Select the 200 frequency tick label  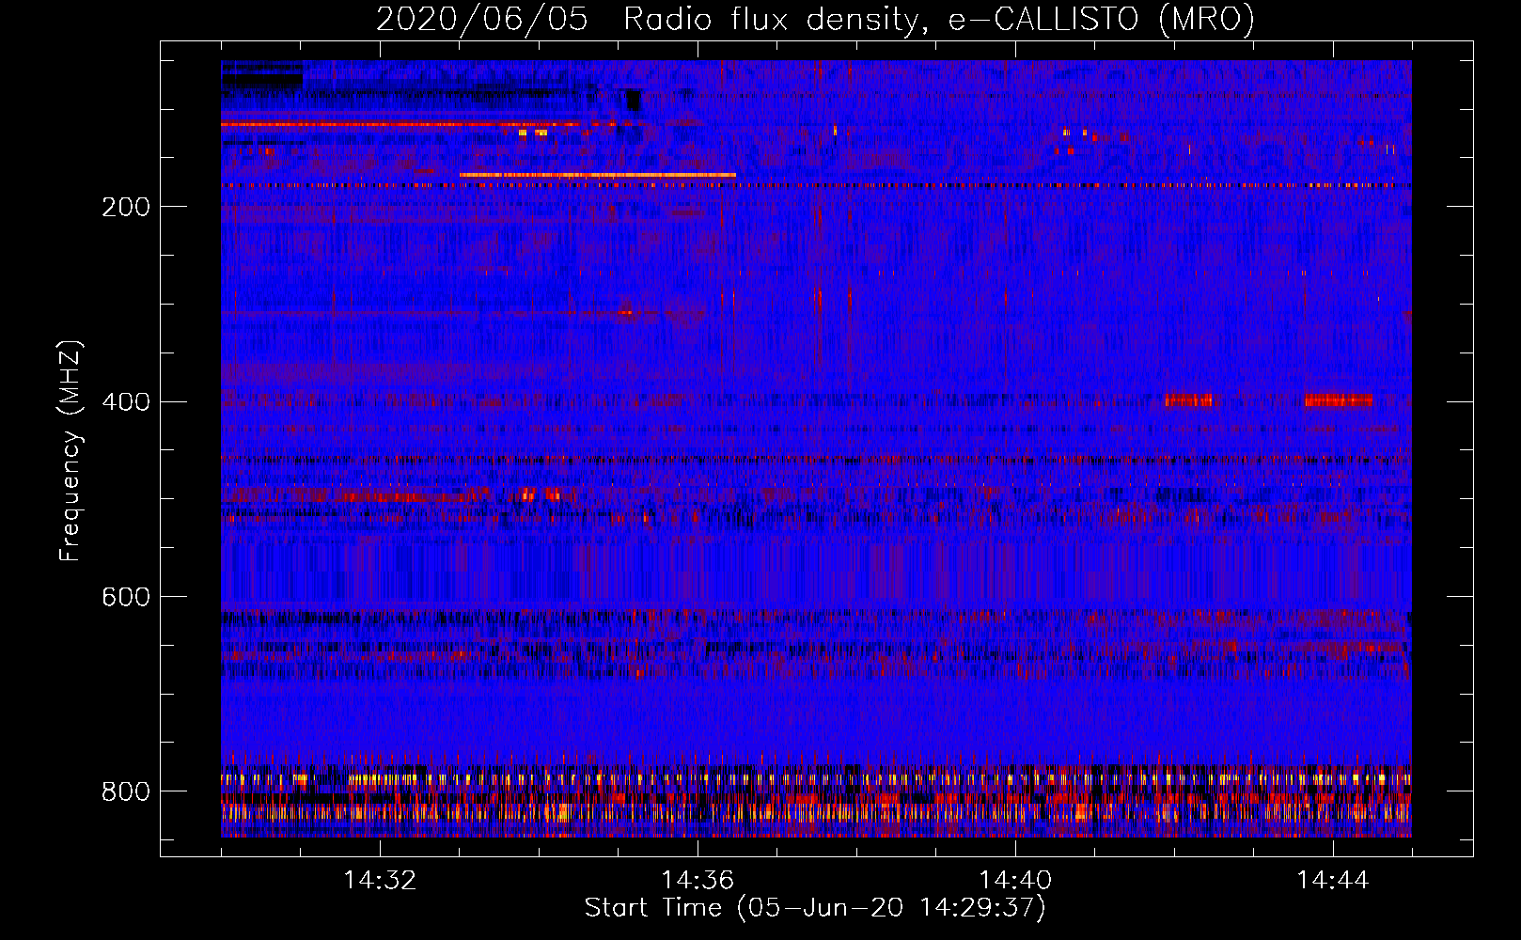click(x=126, y=207)
